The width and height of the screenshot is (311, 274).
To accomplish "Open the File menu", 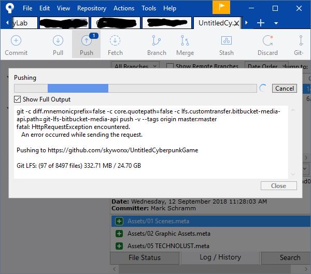I will (27, 8).
